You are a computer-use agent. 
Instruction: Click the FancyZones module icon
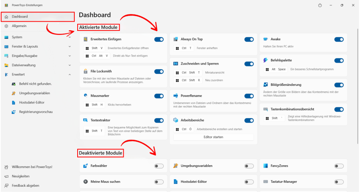click(266, 166)
